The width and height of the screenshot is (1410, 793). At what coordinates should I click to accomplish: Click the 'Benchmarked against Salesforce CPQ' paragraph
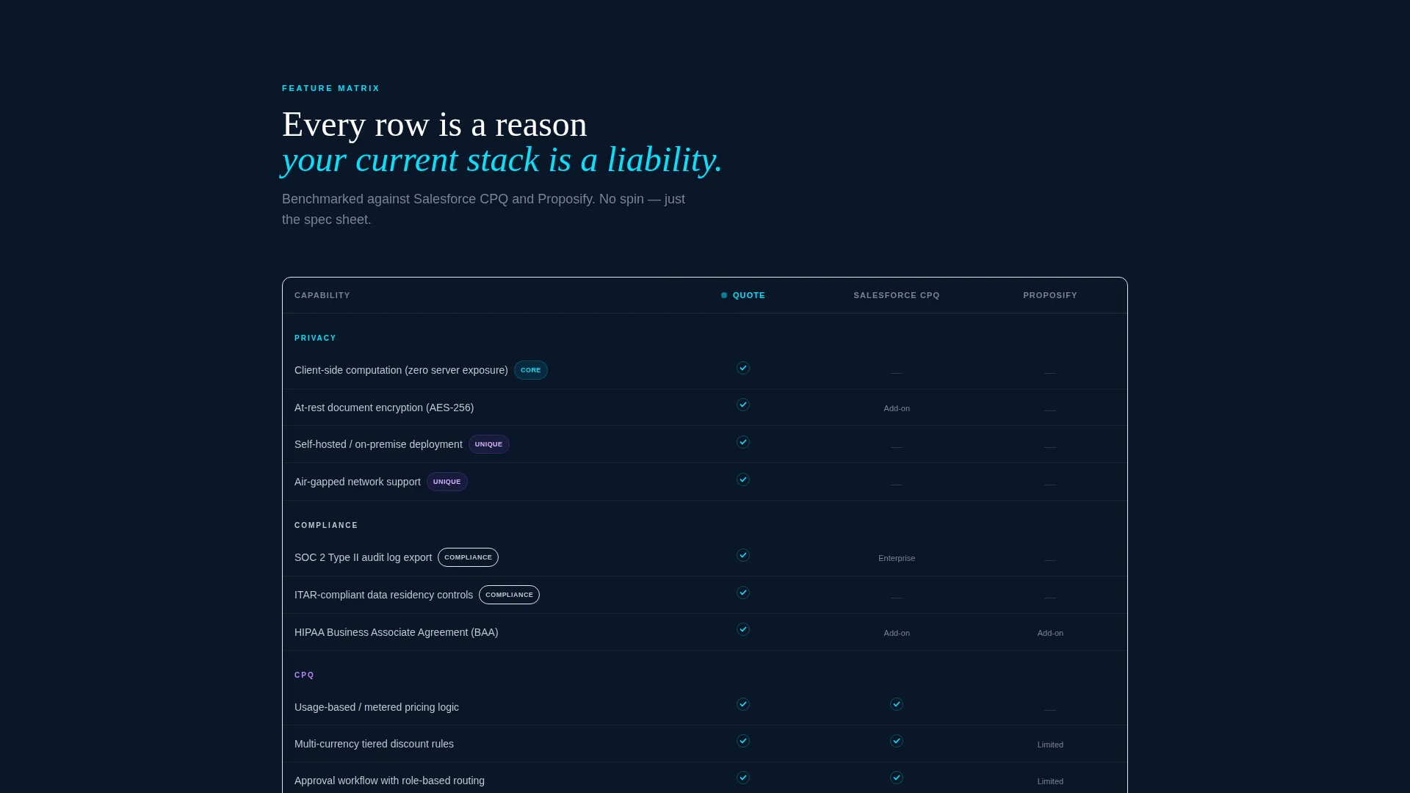tap(483, 209)
